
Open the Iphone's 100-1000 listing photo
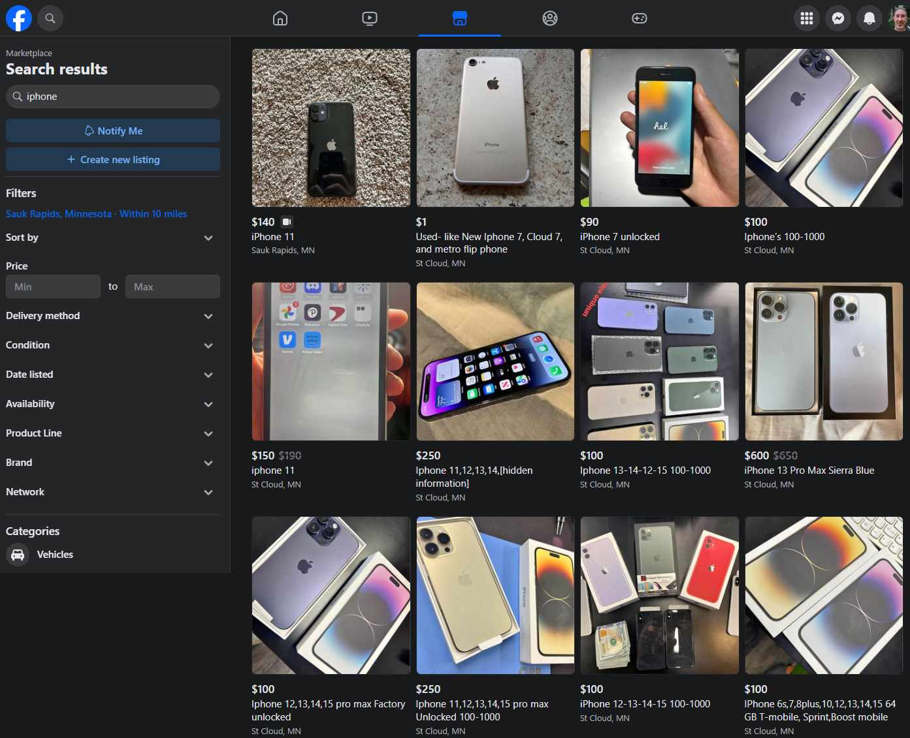824,128
